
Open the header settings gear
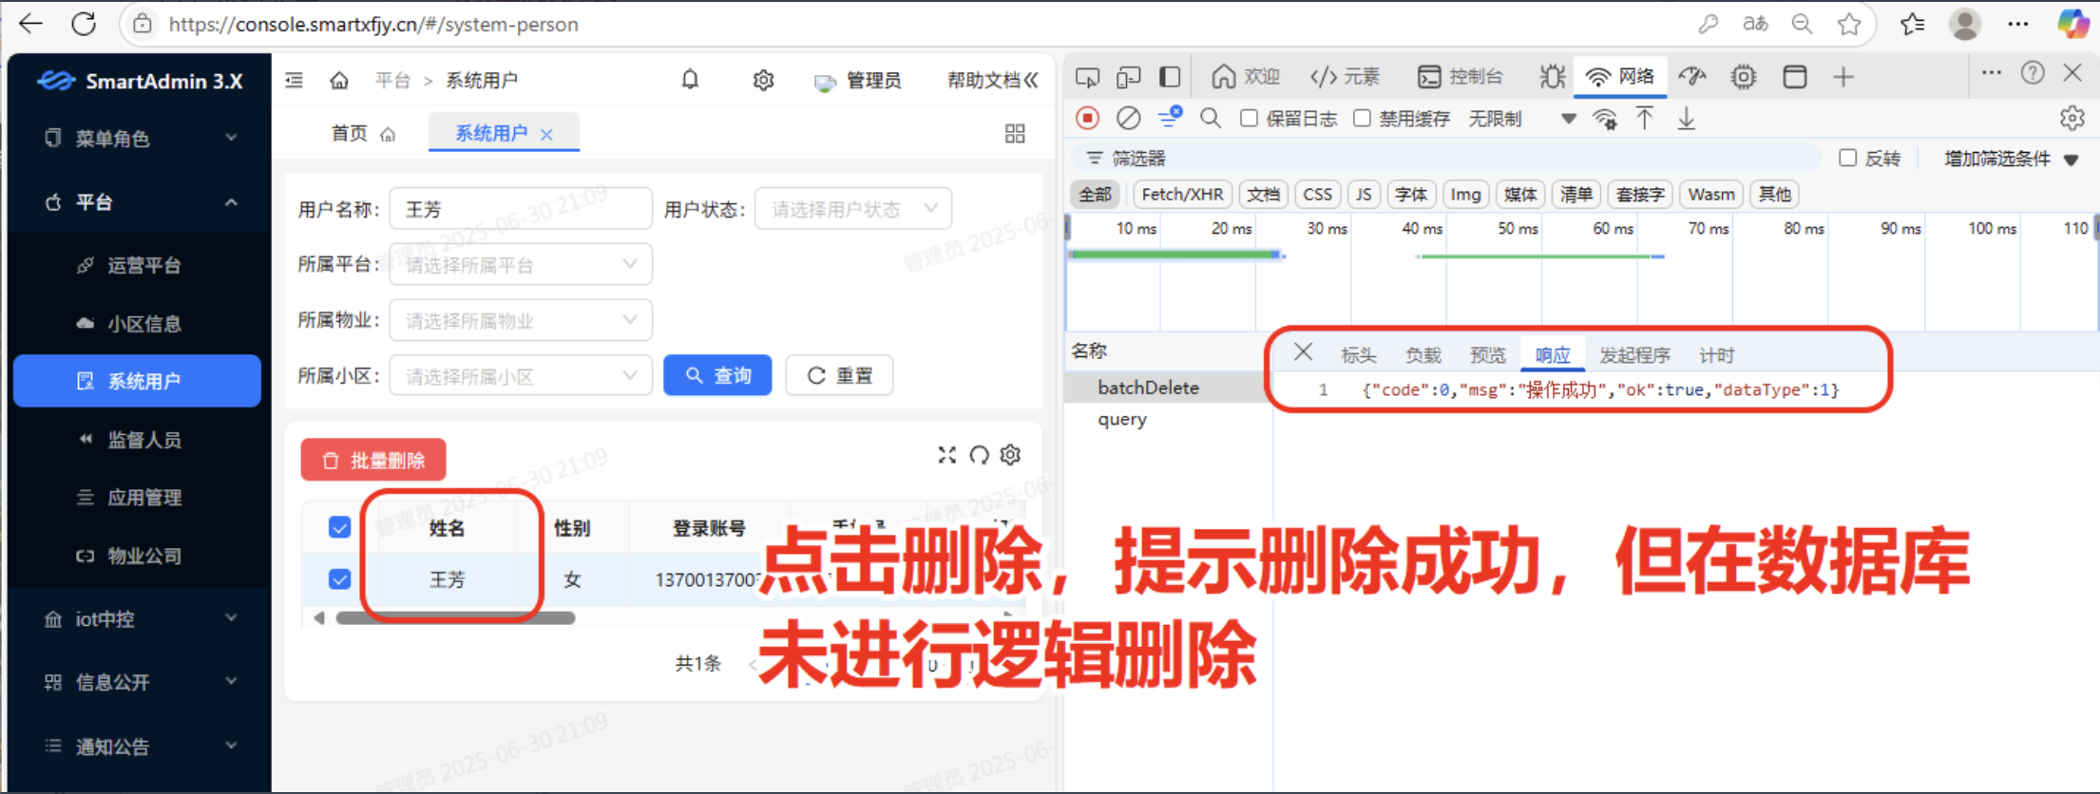763,80
